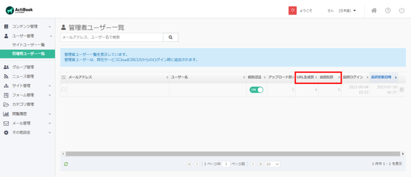Click the sitemap icon beside サイト管理

pyautogui.click(x=6, y=86)
